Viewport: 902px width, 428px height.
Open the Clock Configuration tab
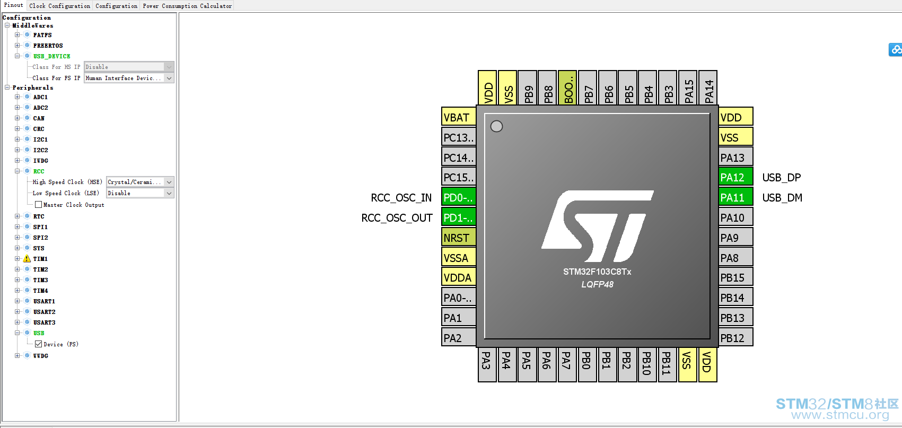tap(60, 6)
